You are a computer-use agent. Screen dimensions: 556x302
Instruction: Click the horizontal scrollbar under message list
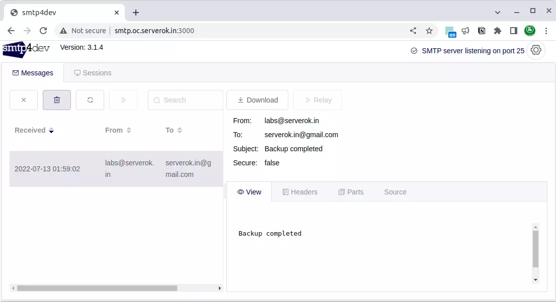point(97,288)
